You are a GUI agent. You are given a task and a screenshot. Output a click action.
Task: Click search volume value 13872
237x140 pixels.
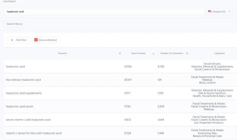pos(128,120)
